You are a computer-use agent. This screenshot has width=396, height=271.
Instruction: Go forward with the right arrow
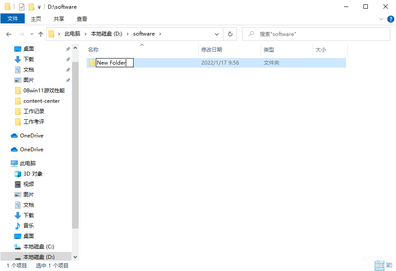point(22,34)
